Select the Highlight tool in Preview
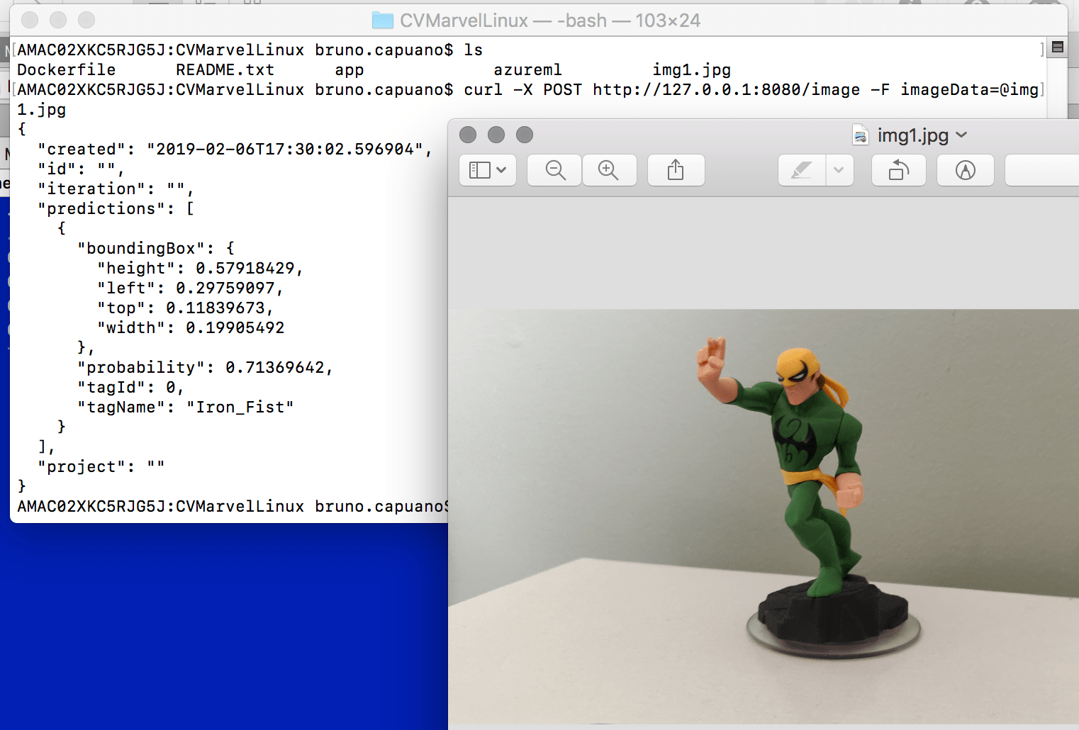Screen dimensions: 1079x730 point(801,170)
